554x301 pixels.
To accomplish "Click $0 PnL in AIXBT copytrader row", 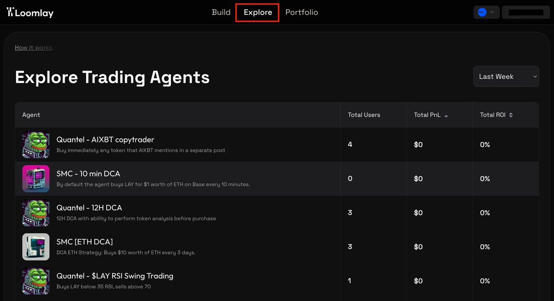I will [x=418, y=145].
